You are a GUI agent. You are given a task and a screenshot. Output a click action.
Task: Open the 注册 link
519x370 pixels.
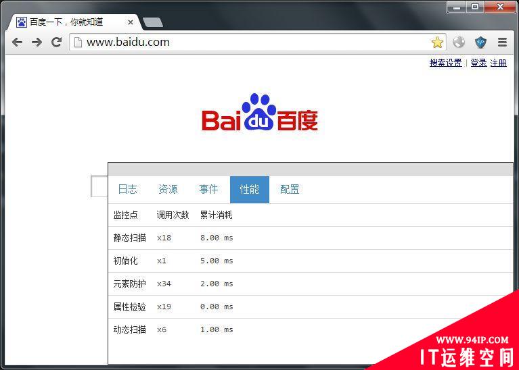click(x=498, y=63)
